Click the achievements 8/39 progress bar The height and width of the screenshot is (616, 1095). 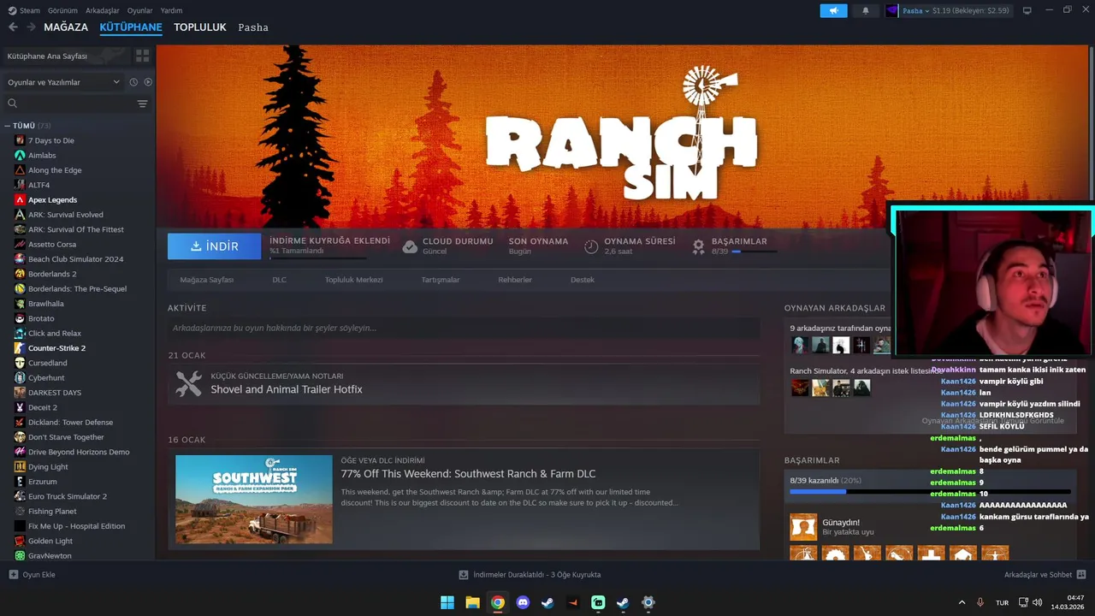point(930,492)
